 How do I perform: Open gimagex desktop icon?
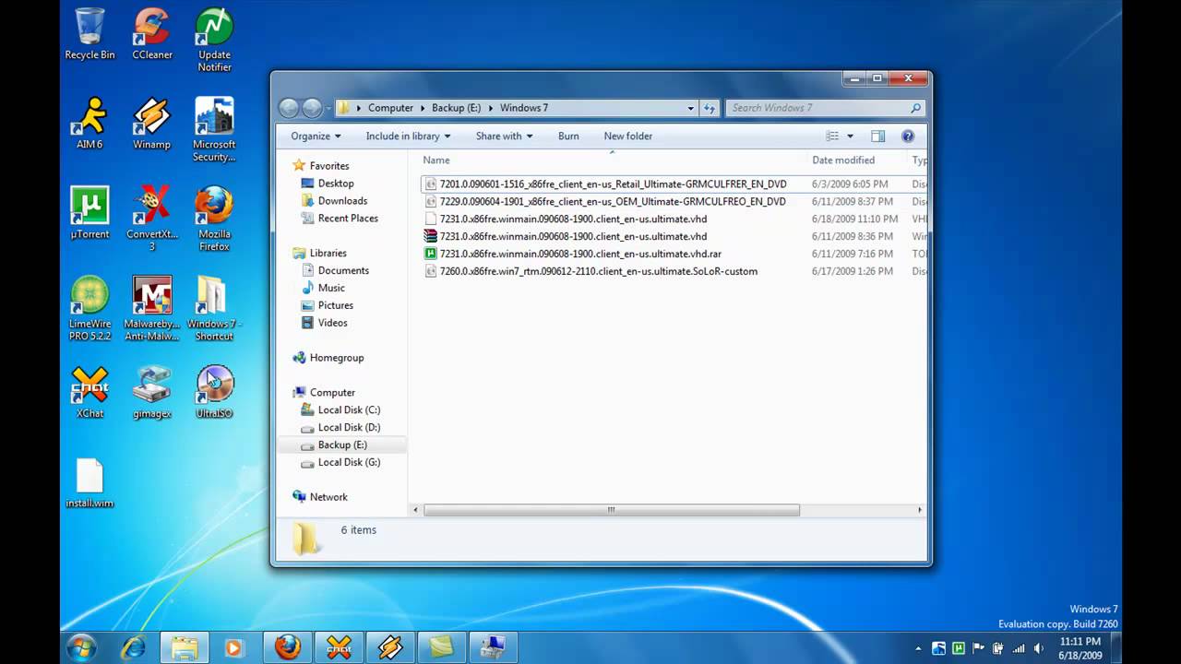(x=151, y=393)
